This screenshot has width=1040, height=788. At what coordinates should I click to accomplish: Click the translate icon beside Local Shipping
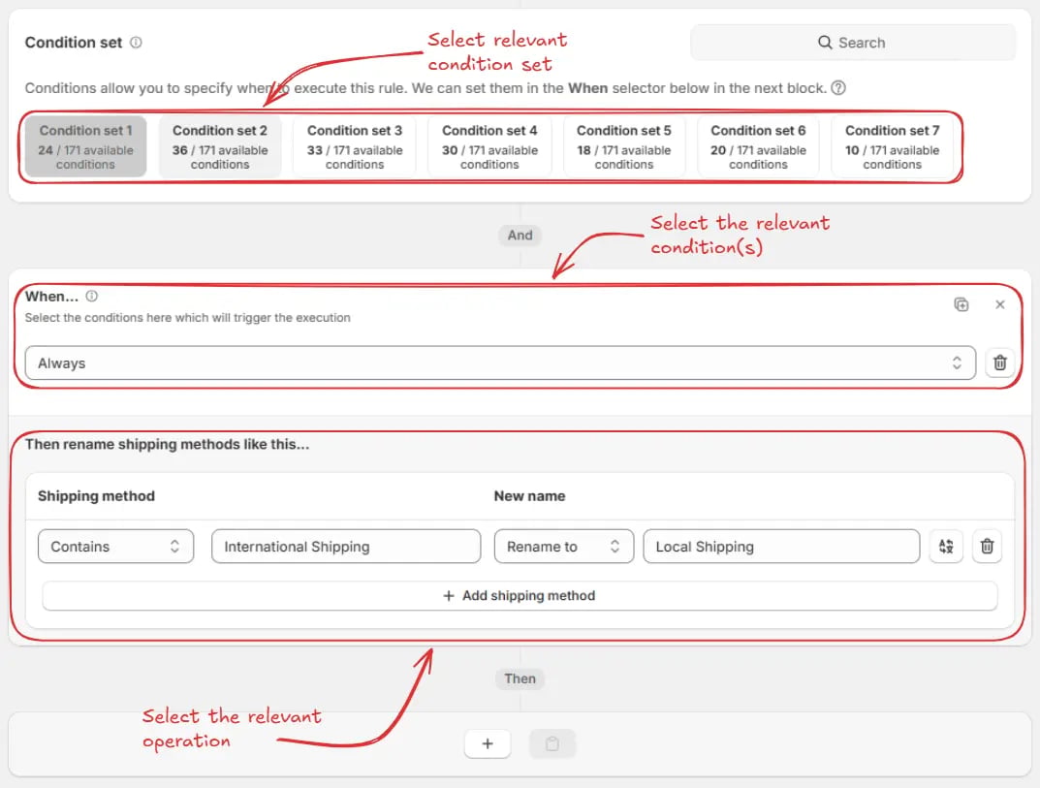pyautogui.click(x=946, y=546)
